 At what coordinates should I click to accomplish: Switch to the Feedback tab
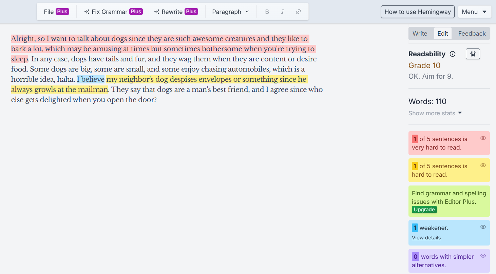[471, 33]
